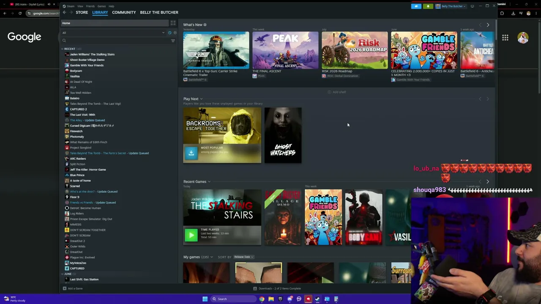The width and height of the screenshot is (541, 304).
Task: Open Downloads status at bottom
Action: click(277, 288)
